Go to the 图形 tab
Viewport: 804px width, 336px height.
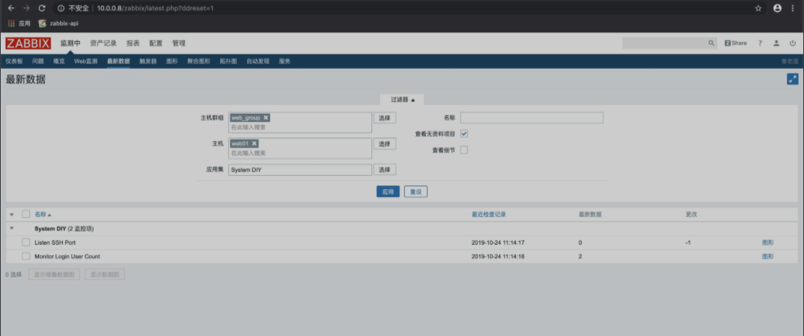click(x=171, y=61)
